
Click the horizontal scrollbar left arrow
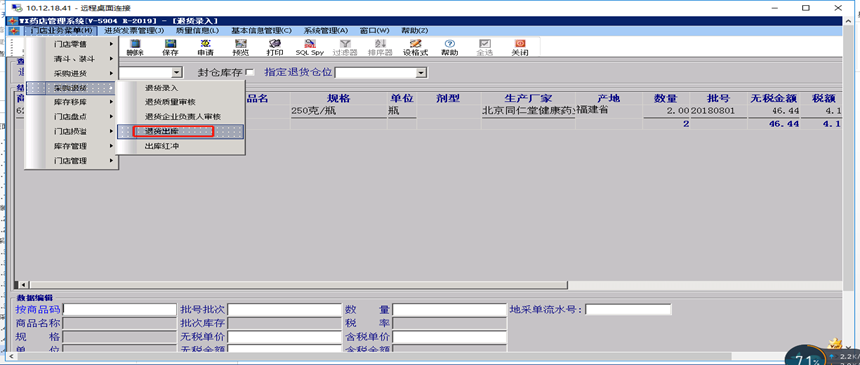point(24,284)
